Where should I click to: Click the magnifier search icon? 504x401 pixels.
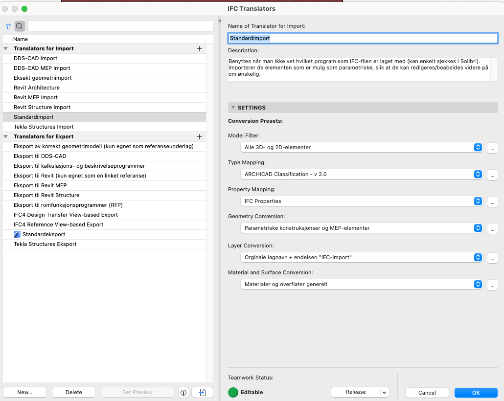click(20, 26)
